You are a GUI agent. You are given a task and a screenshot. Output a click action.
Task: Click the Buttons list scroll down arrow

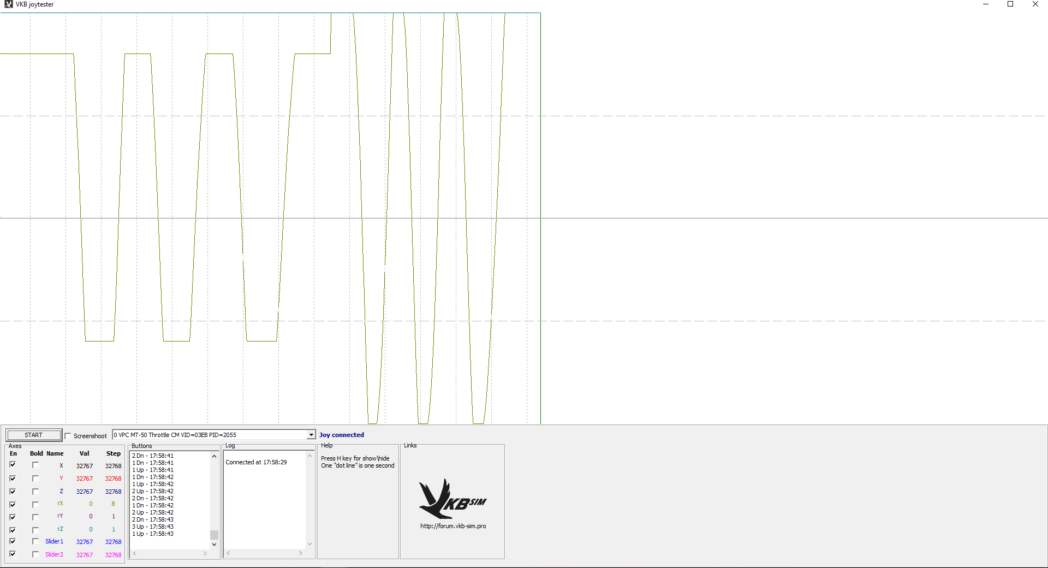tap(214, 544)
